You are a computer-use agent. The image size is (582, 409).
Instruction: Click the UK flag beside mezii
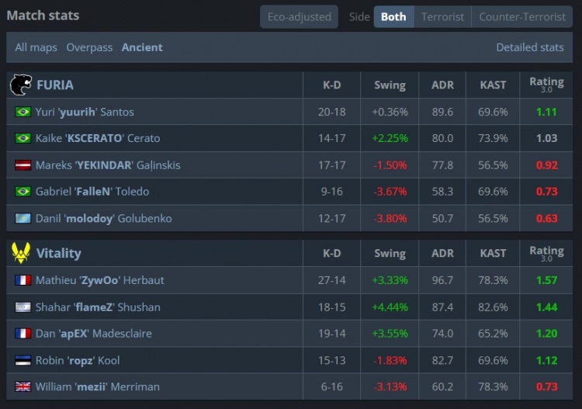click(23, 387)
